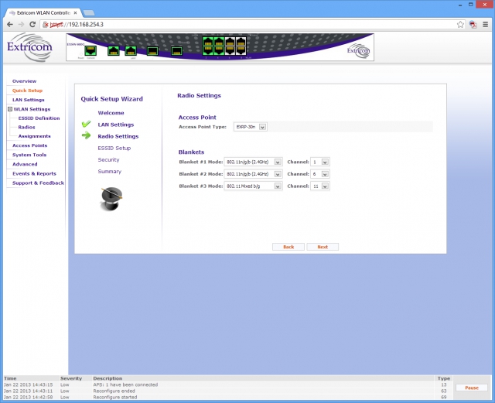Click the Type column header in log
Viewport: 495px width, 403px height.
pyautogui.click(x=443, y=378)
